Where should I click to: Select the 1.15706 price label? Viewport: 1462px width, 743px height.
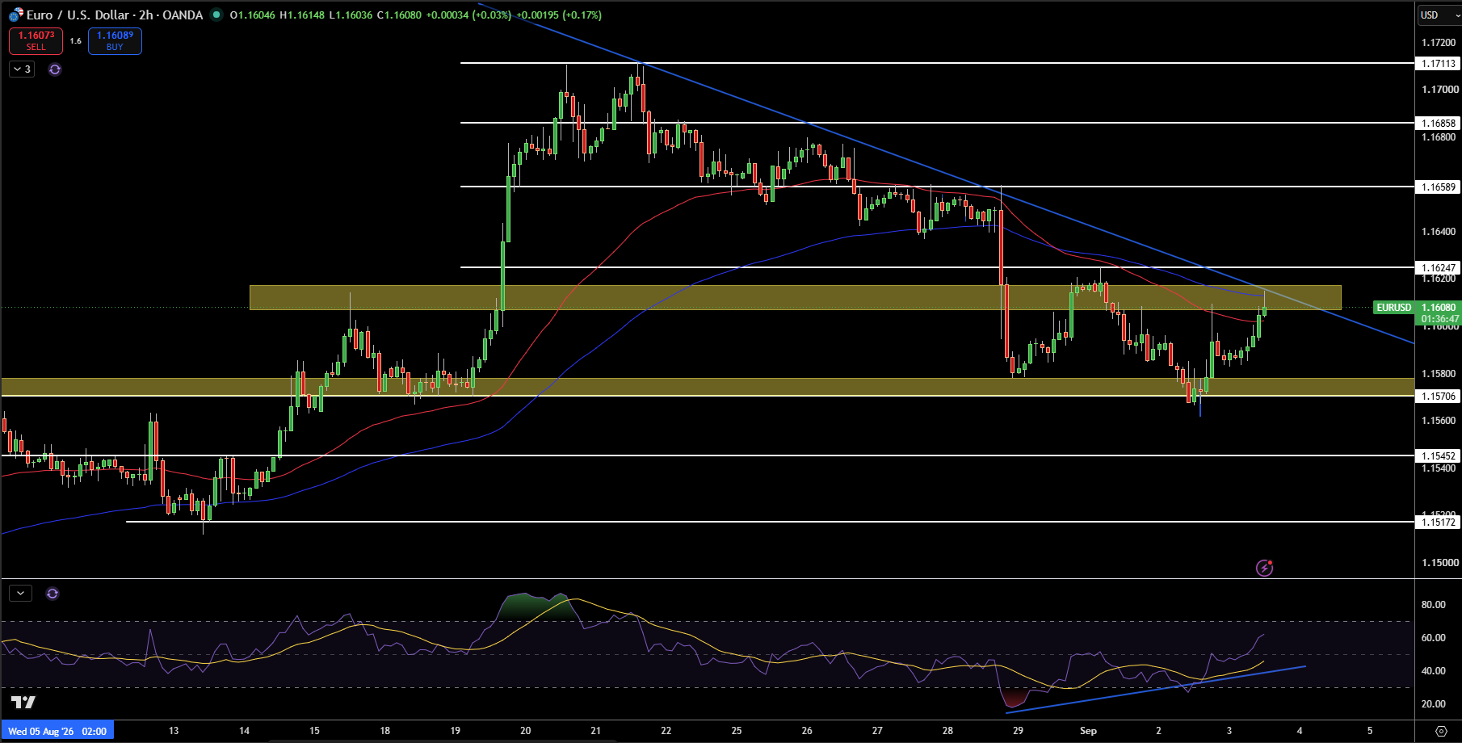pos(1439,397)
